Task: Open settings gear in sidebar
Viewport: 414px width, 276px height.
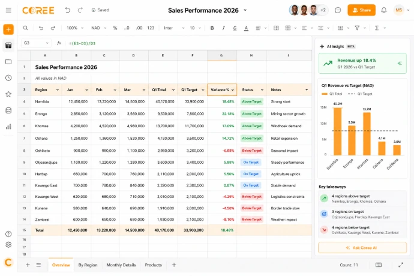Action: tap(8, 245)
